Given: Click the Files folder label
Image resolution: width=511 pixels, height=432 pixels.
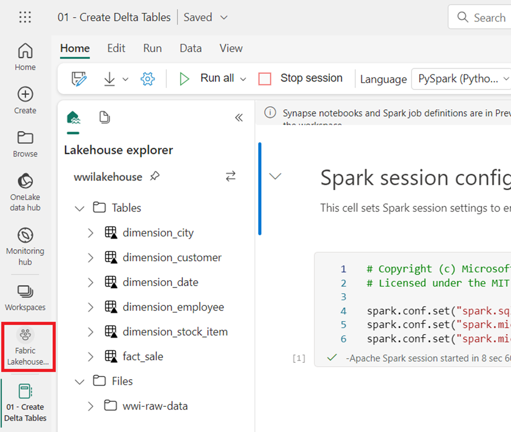Looking at the screenshot, I should (122, 381).
